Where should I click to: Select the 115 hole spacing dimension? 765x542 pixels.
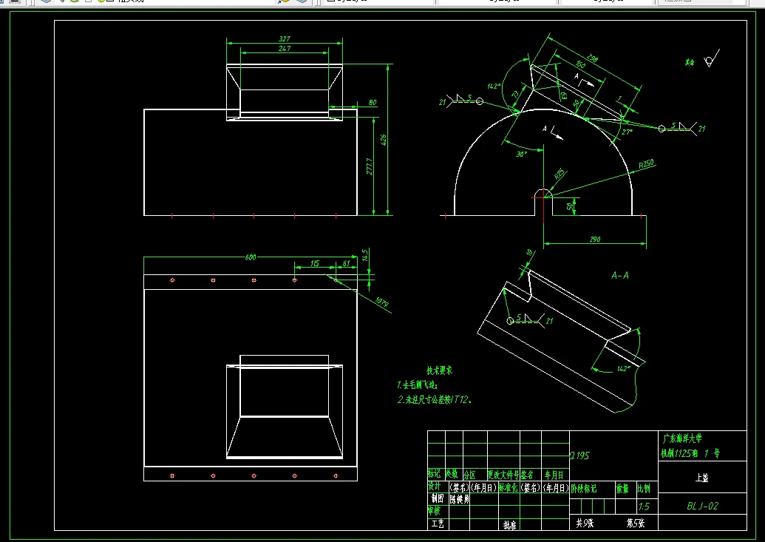315,264
